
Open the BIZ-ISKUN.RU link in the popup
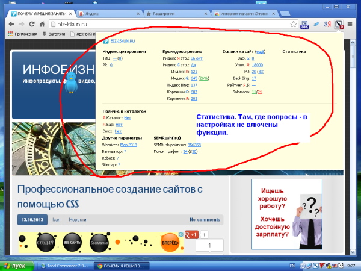click(123, 41)
